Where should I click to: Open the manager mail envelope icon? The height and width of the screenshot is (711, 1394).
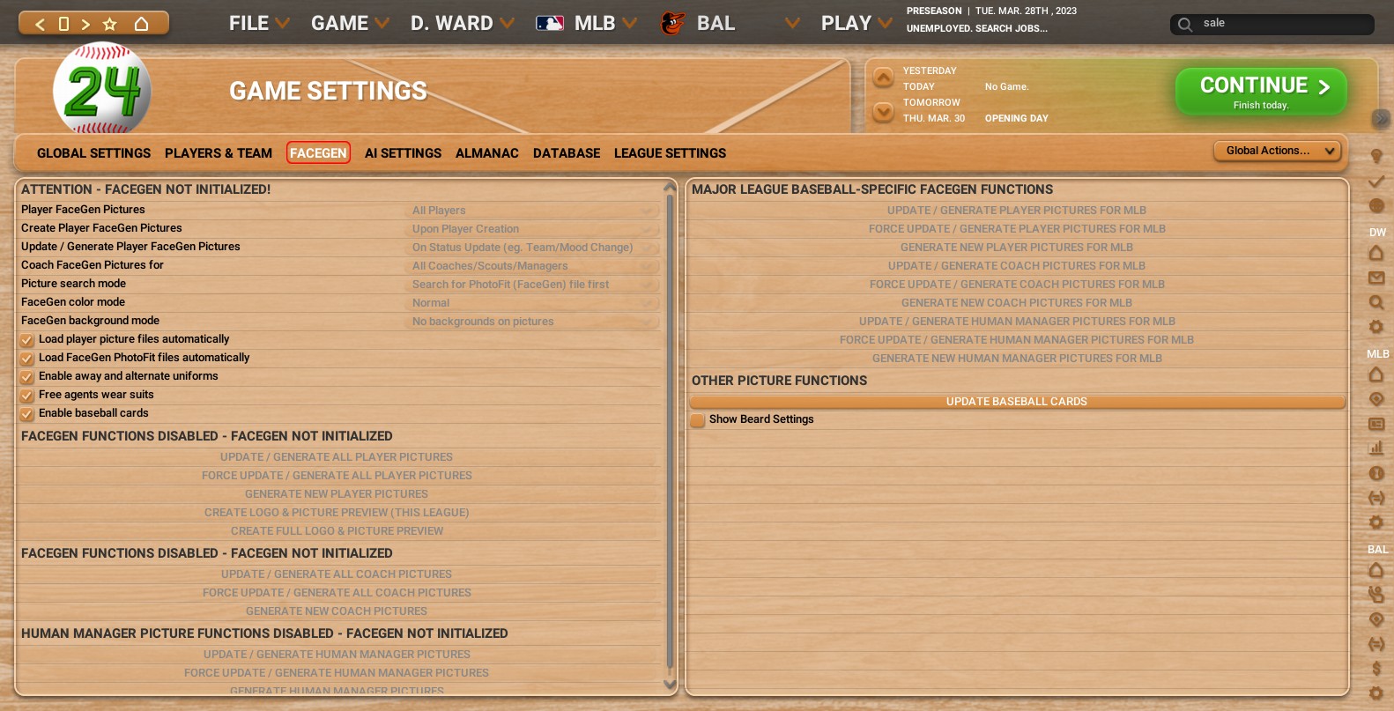[1375, 278]
